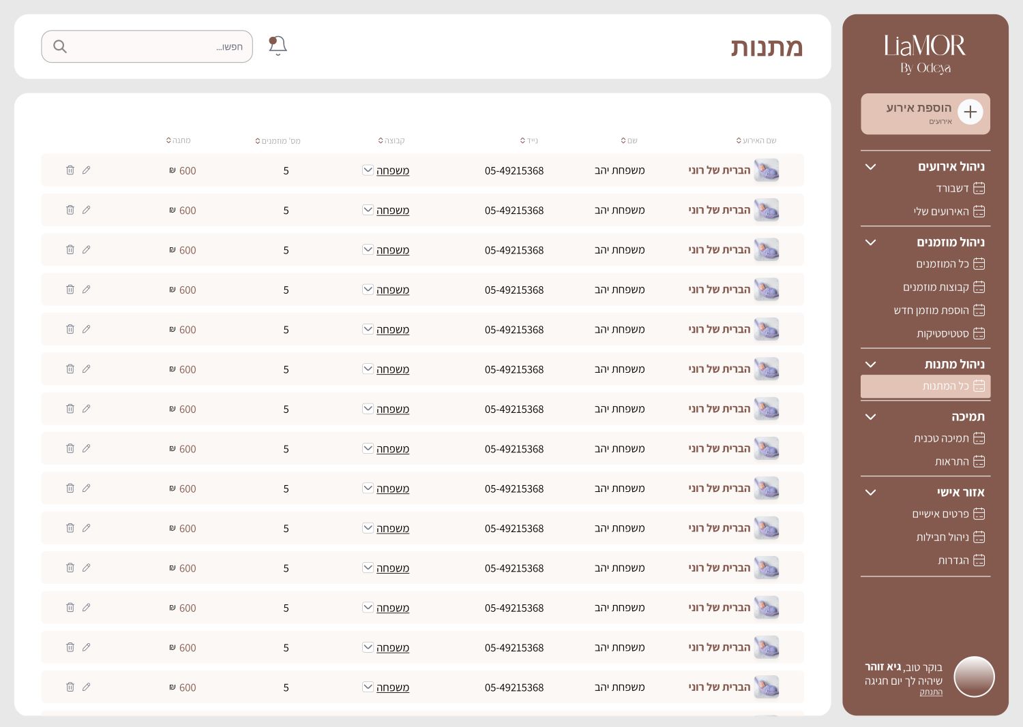
Task: Click the plus icon on הוספת אירוע
Action: 970,112
